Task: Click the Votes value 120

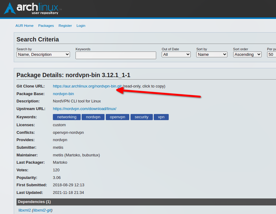Action: 56,170
